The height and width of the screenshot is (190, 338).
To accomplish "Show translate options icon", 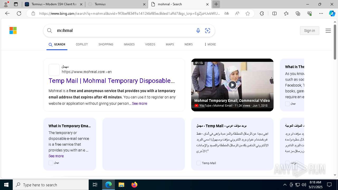I will coord(227,13).
